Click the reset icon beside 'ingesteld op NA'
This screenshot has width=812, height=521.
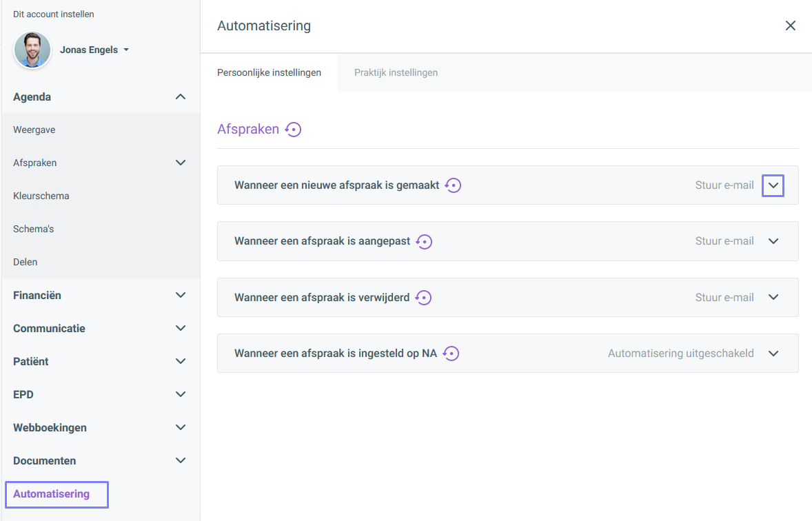451,354
